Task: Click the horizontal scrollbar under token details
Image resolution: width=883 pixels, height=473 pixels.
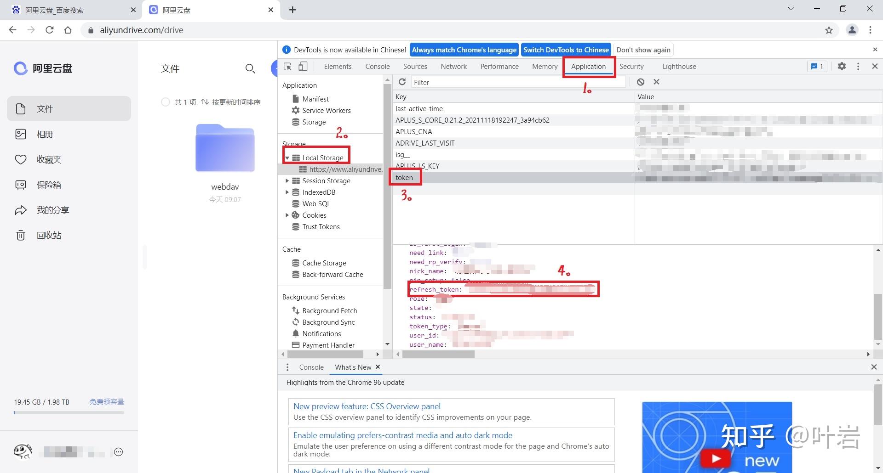Action: (x=438, y=355)
